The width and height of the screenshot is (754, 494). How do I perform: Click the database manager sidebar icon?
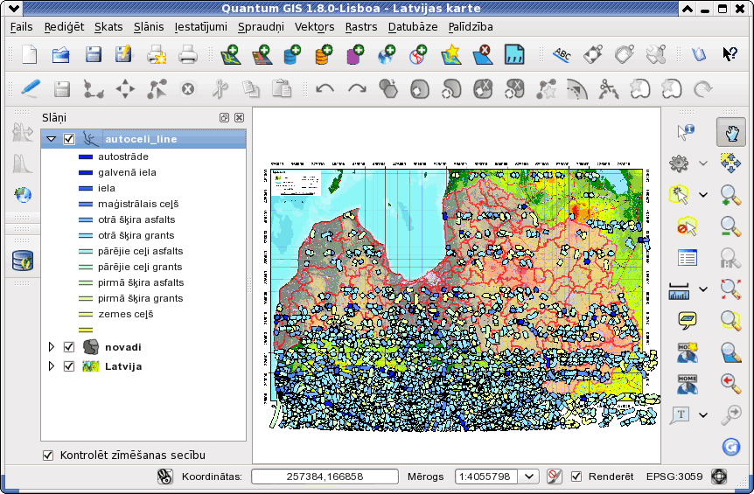tap(23, 261)
